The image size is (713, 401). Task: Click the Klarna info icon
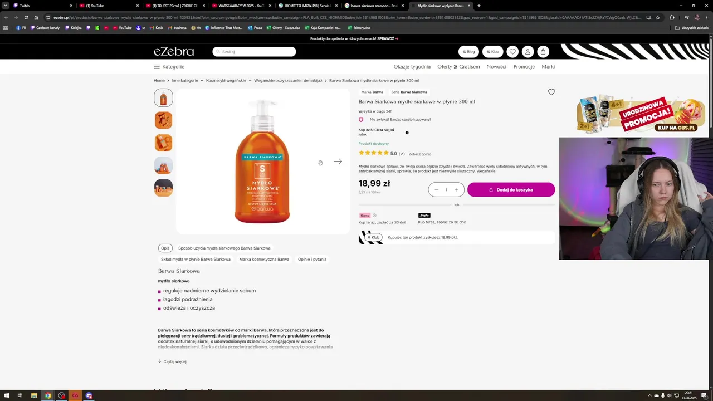374,216
